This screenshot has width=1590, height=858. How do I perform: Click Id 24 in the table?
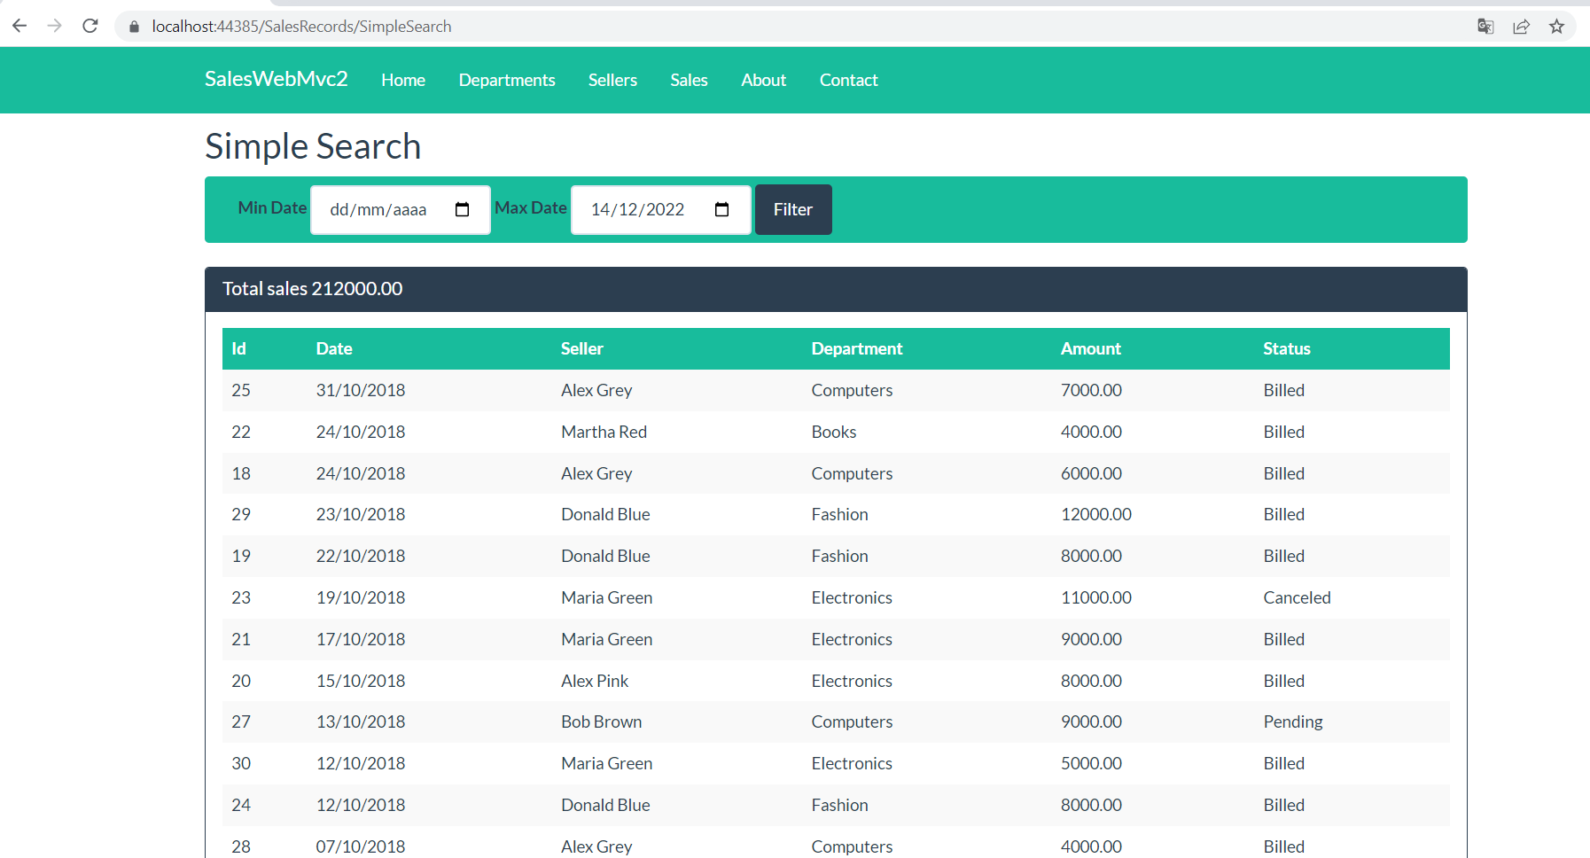tap(241, 805)
